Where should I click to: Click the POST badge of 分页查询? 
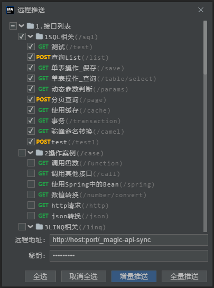coord(43,99)
